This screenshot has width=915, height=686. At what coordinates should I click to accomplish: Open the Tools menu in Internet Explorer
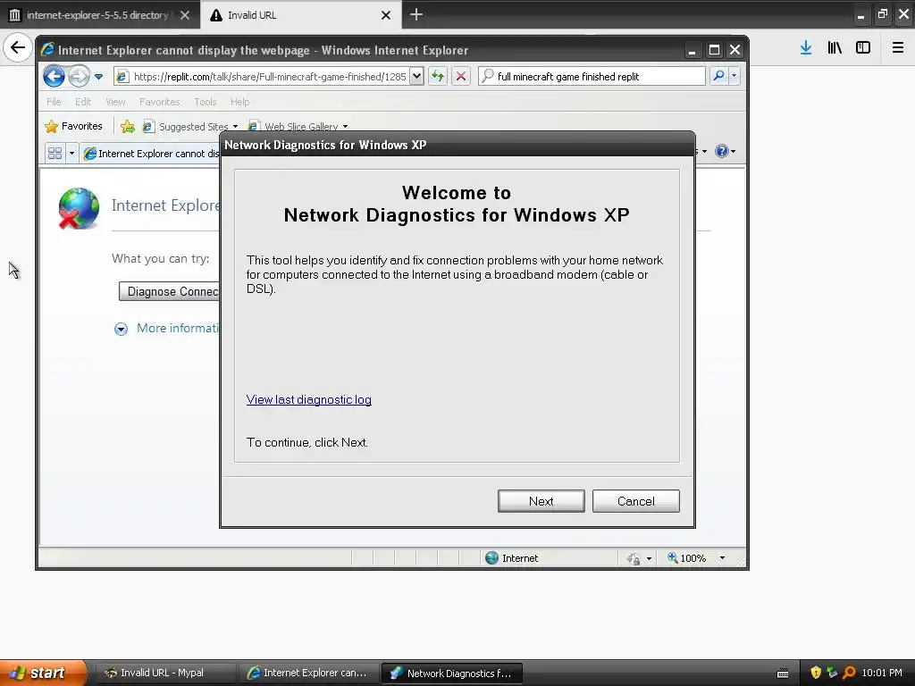tap(206, 102)
